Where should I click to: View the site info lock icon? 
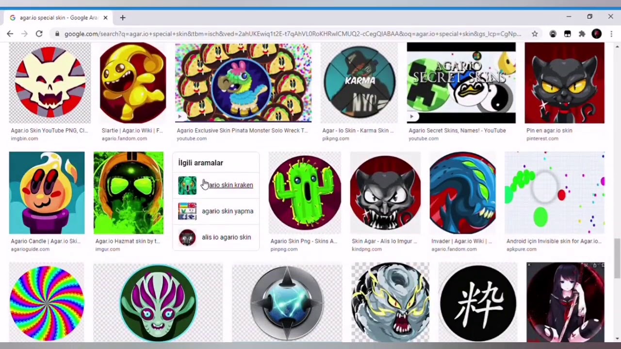tap(57, 33)
